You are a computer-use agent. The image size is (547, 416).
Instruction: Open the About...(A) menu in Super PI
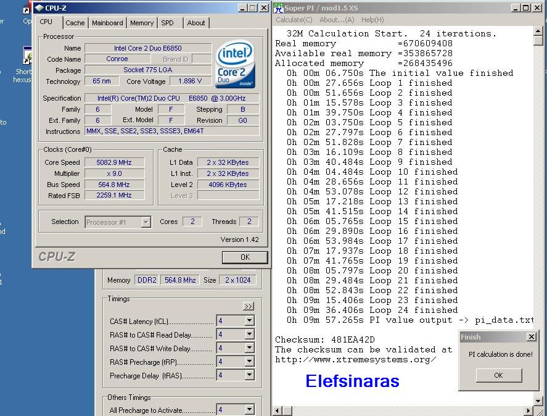pos(337,20)
